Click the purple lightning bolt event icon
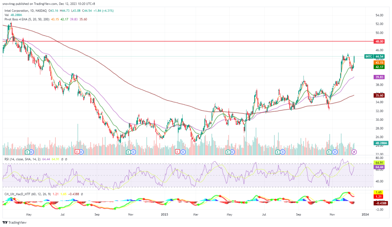This screenshot has width=392, height=227. click(x=354, y=152)
